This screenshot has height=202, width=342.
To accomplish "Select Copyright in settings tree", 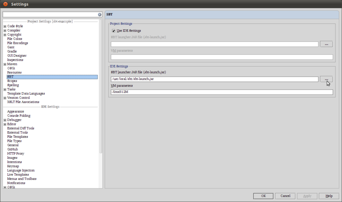I will pos(14,35).
